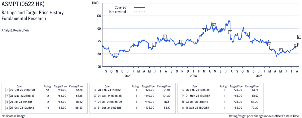Click the *Indicates Change footnote

pyautogui.click(x=13, y=116)
